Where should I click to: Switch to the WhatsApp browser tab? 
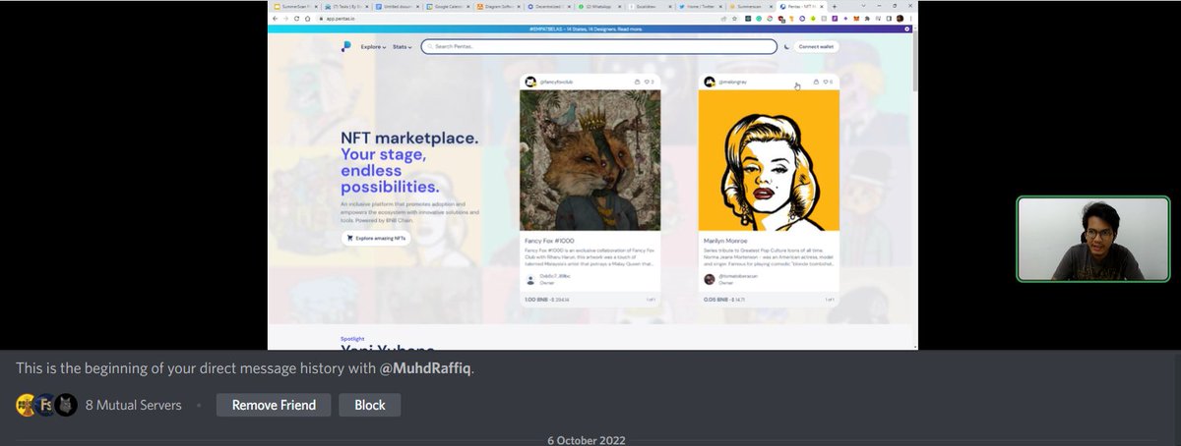(x=598, y=6)
